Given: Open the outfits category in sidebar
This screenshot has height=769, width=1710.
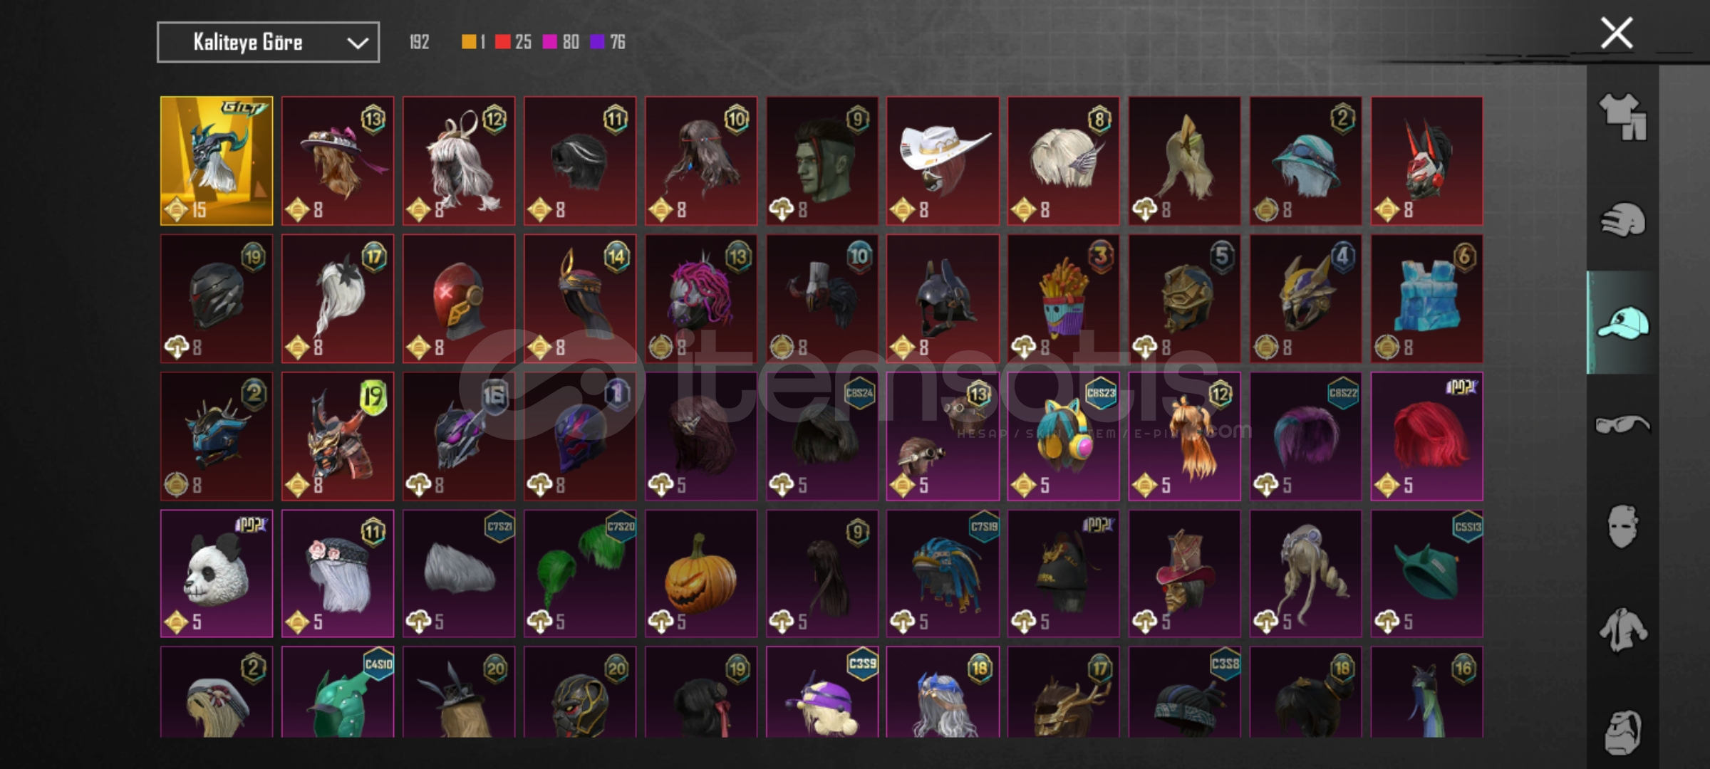Looking at the screenshot, I should point(1622,117).
